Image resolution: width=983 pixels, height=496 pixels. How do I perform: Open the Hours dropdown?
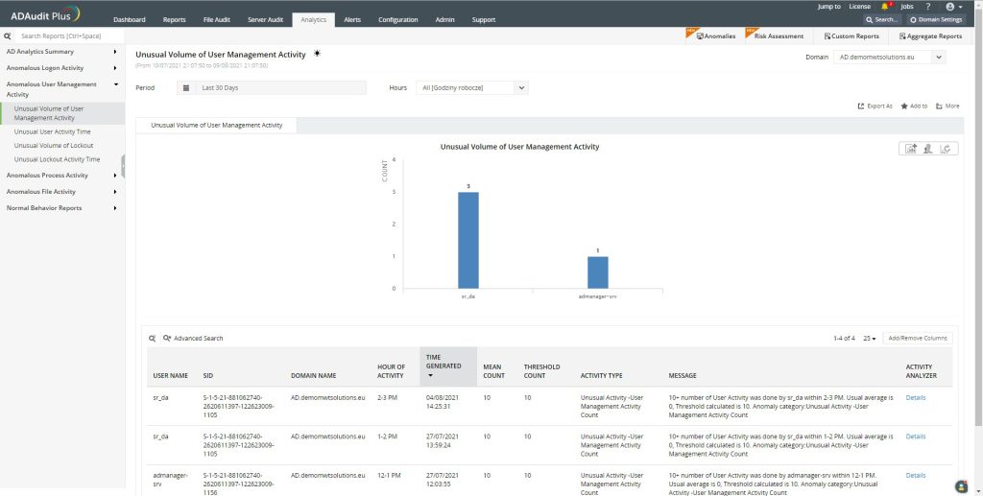(x=472, y=87)
